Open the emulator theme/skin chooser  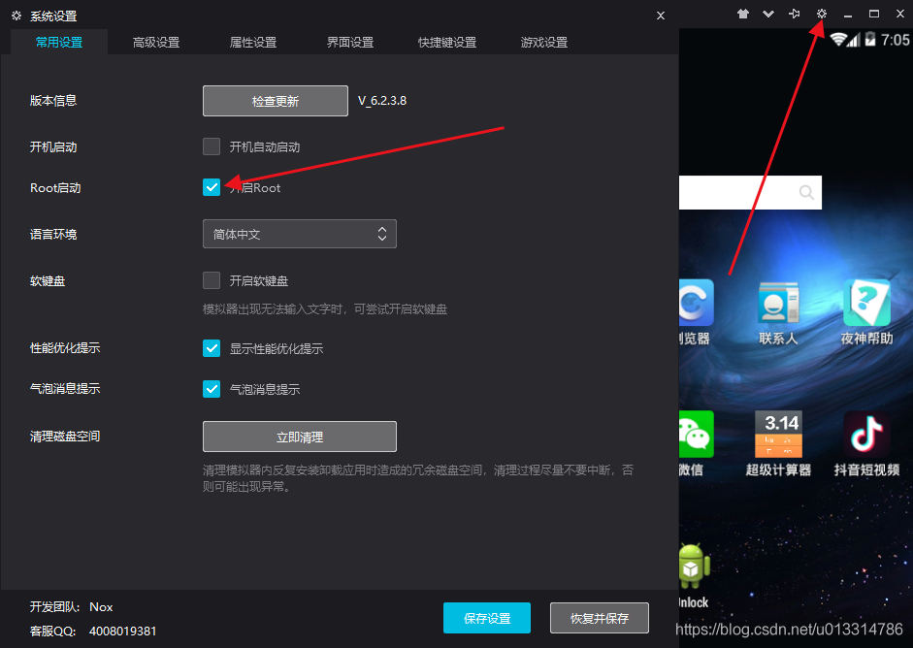[x=744, y=14]
